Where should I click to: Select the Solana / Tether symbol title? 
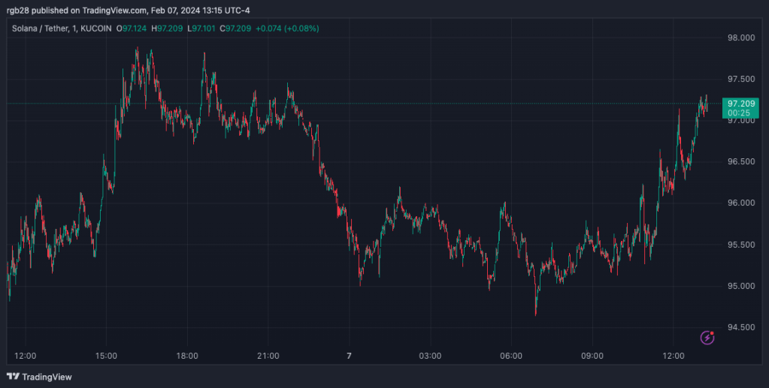pyautogui.click(x=42, y=29)
